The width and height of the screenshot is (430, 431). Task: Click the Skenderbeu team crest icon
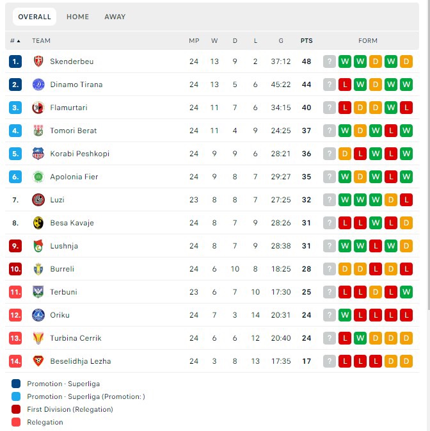[38, 61]
